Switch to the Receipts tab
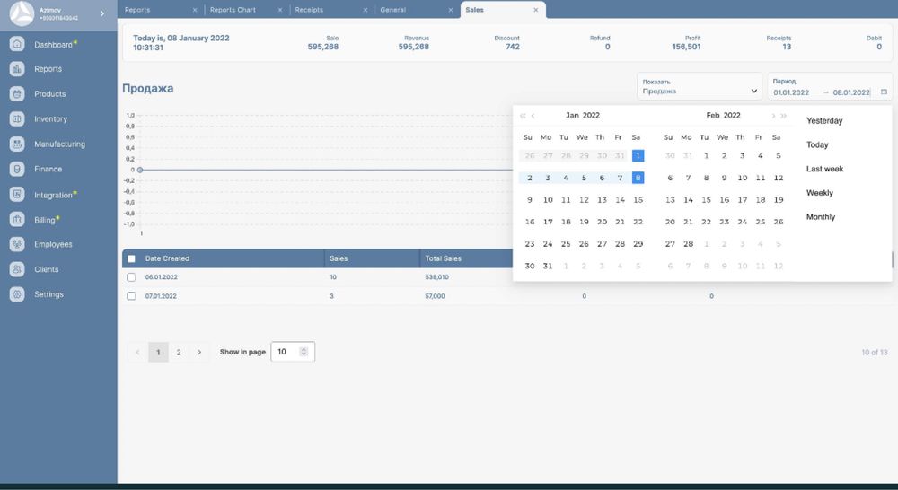The width and height of the screenshot is (898, 490). tap(309, 10)
